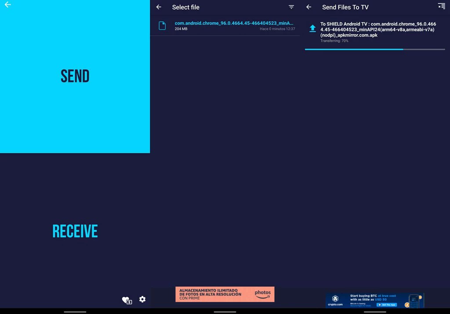
Task: Open settings with the gear icon
Action: pyautogui.click(x=142, y=299)
